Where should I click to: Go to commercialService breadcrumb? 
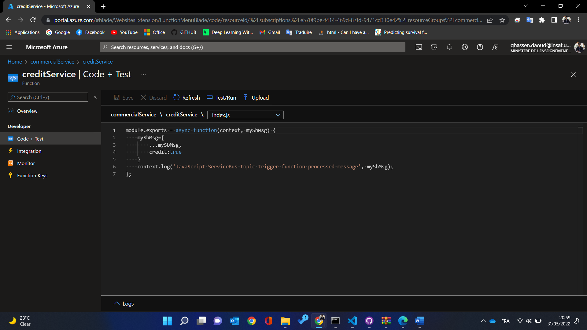click(x=52, y=61)
